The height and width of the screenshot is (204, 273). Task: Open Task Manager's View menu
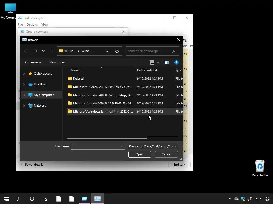click(x=45, y=25)
